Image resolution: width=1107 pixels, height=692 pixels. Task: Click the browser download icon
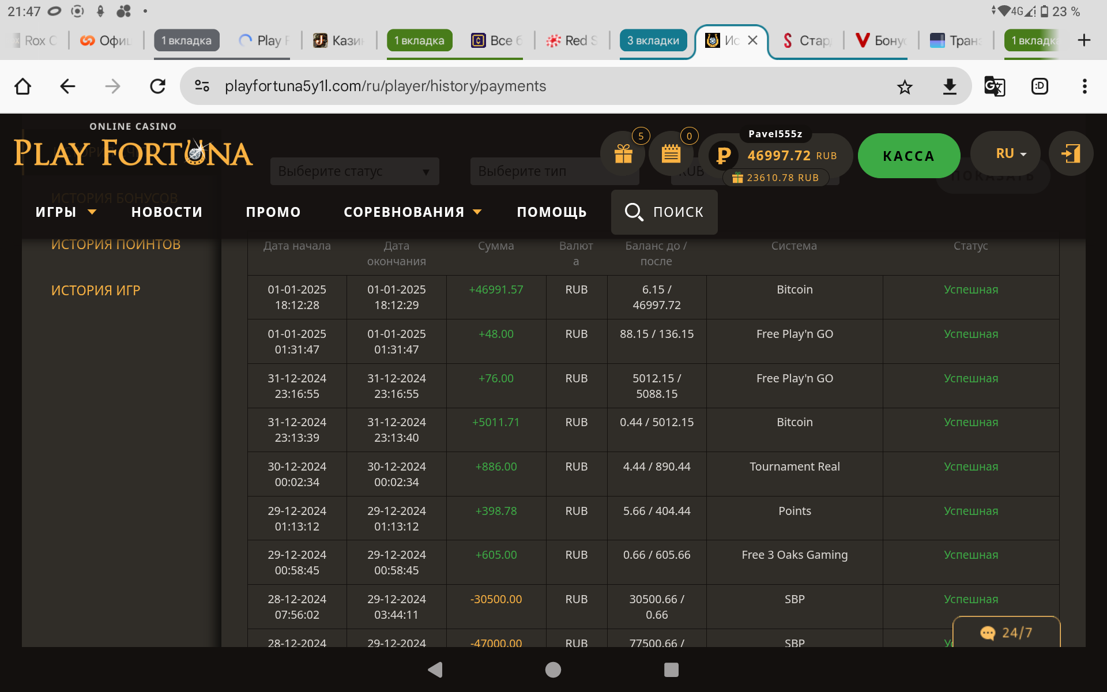click(x=950, y=86)
